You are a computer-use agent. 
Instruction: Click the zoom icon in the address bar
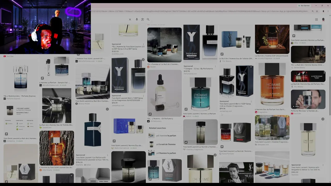click(313, 11)
